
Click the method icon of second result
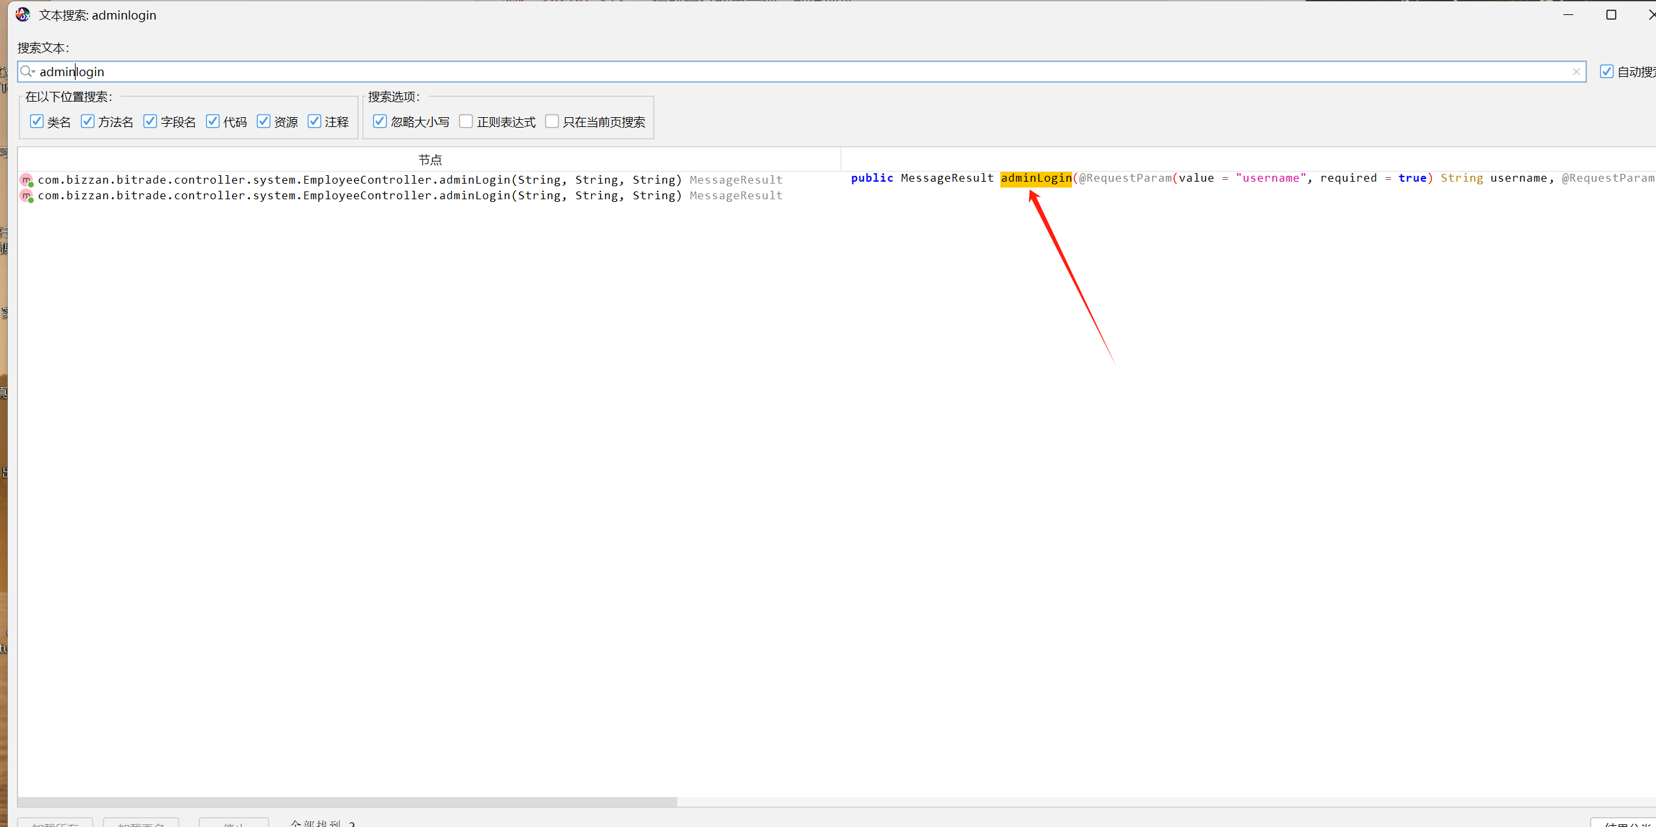click(x=27, y=196)
